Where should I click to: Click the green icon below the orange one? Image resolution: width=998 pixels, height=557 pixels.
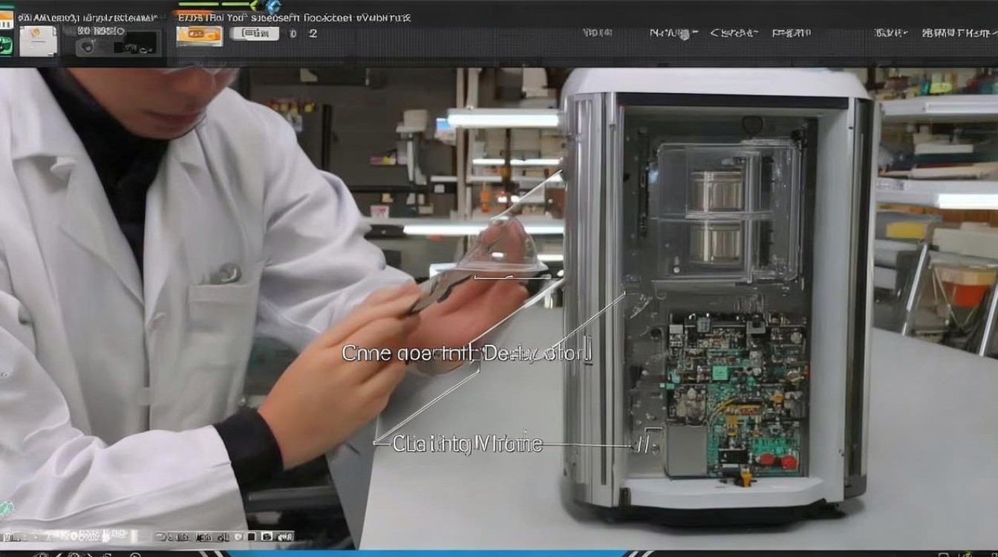[6, 45]
